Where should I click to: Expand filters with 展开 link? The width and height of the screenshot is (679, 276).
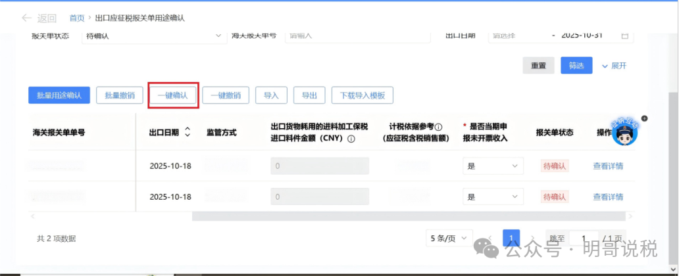pos(614,66)
